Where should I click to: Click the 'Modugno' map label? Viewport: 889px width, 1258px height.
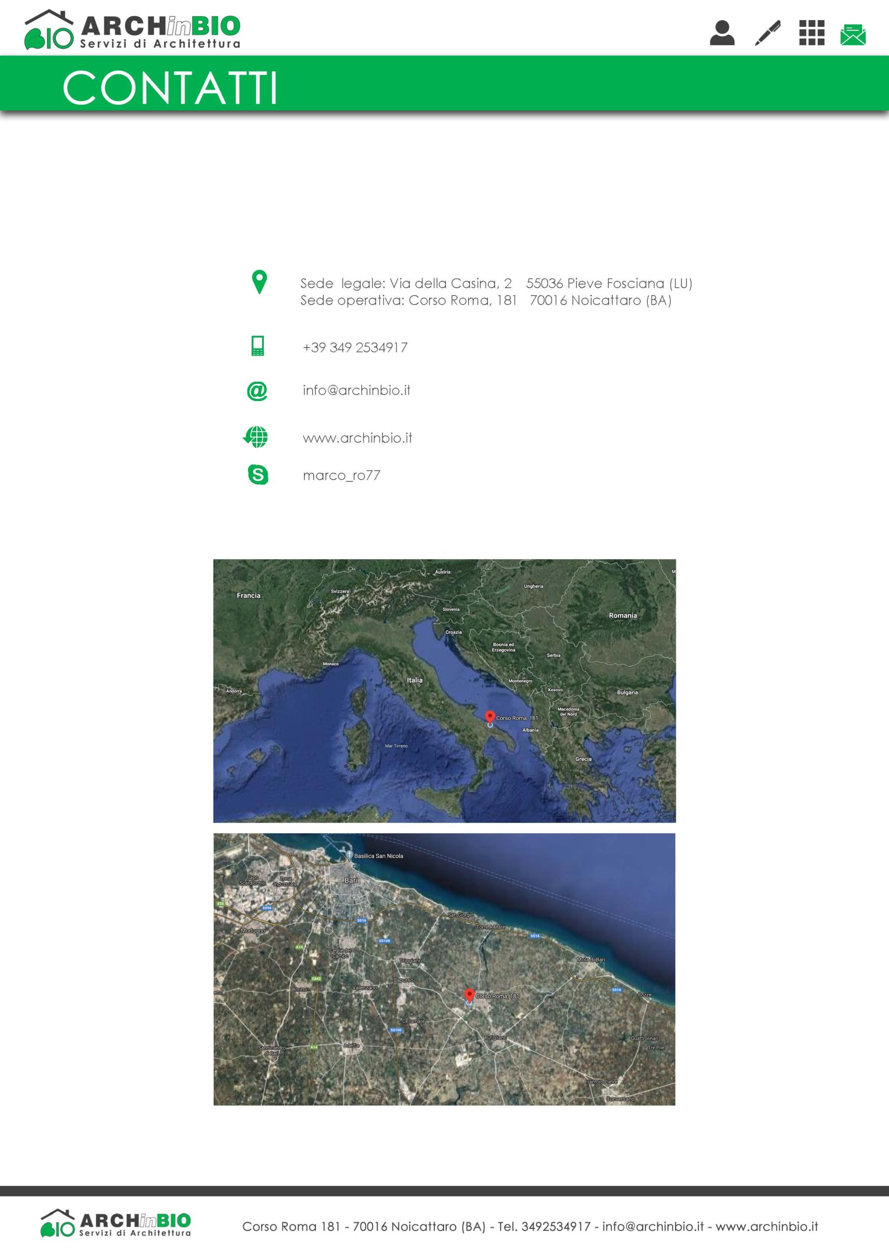[x=253, y=930]
